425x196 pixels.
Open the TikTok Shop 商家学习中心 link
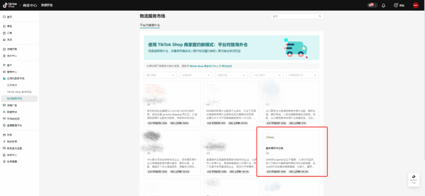point(203,66)
